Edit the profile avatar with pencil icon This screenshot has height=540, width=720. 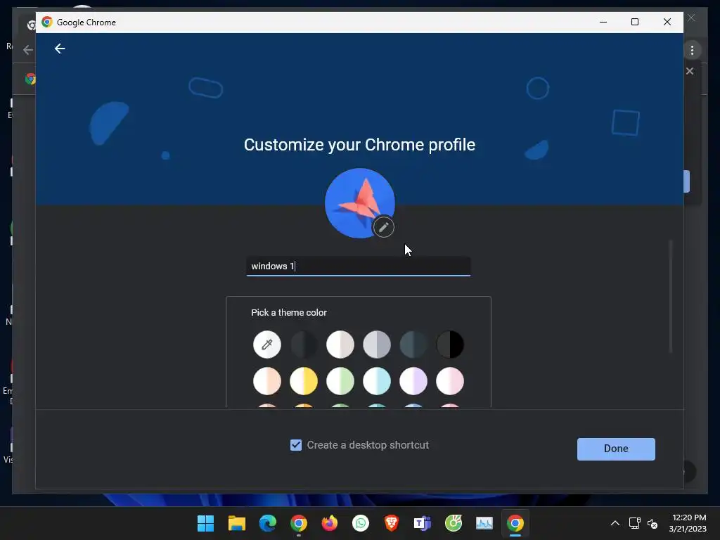383,227
